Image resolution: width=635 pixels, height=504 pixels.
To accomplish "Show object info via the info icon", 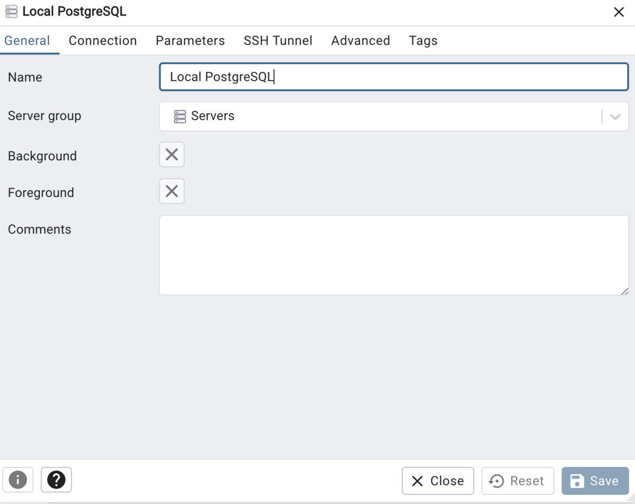I will tap(18, 480).
